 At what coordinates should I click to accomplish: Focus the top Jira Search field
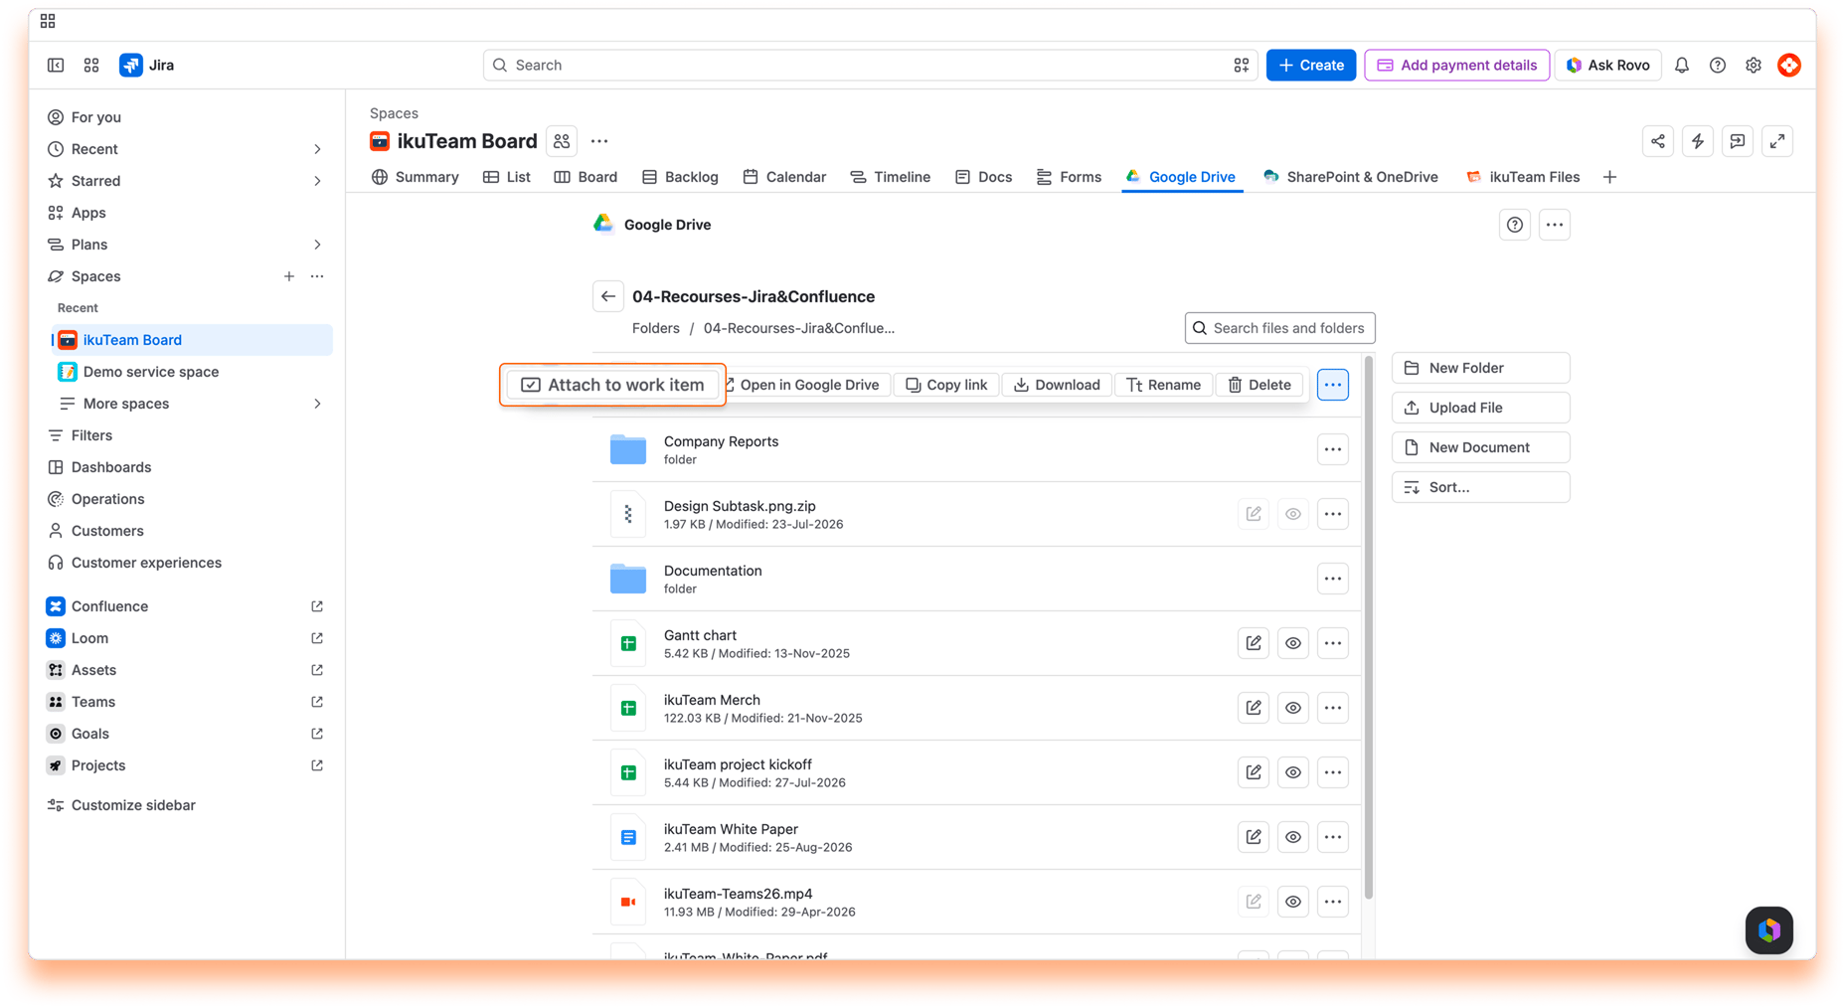(x=870, y=66)
